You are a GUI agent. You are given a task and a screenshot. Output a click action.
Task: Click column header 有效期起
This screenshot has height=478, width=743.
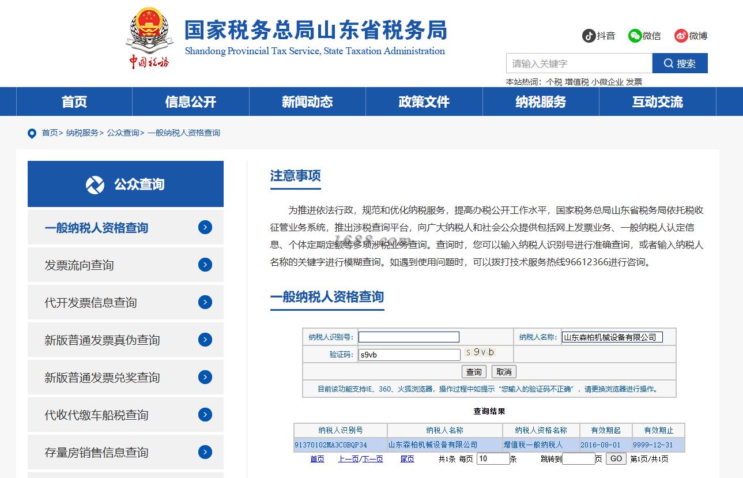606,430
